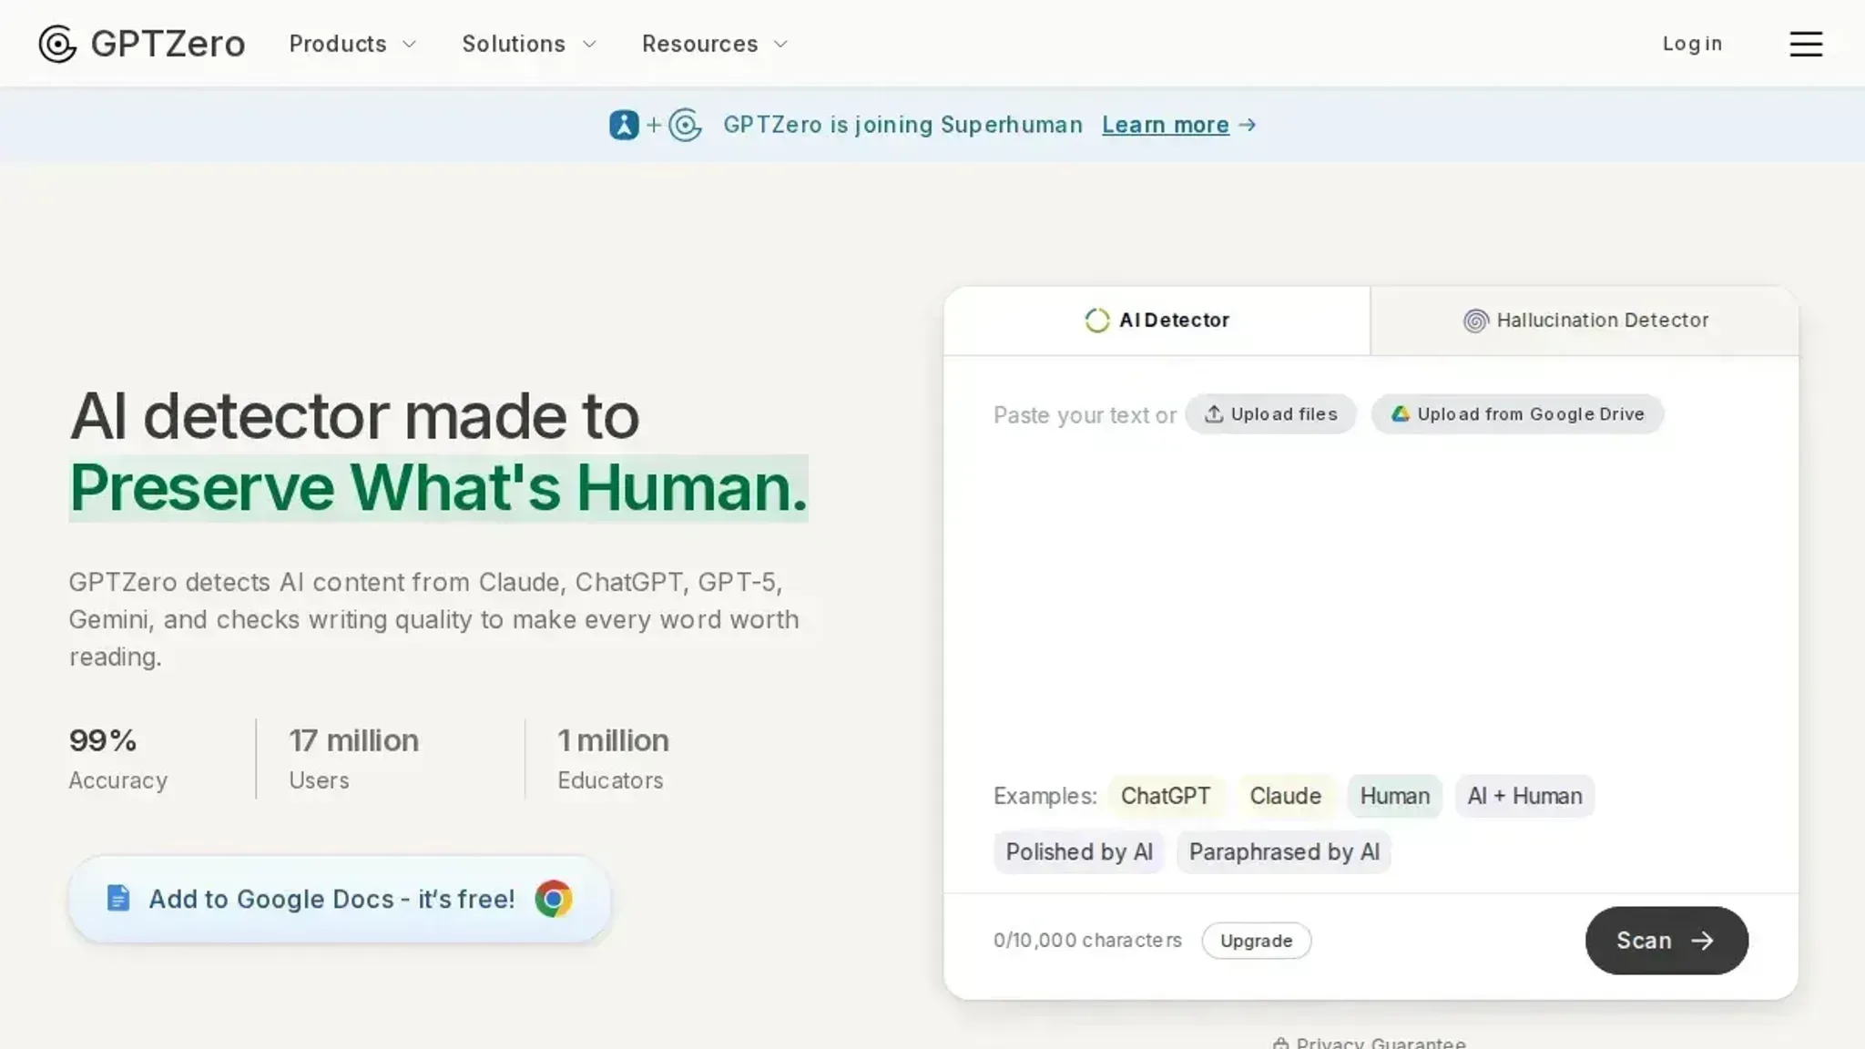
Task: Open the Solutions menu
Action: click(x=529, y=44)
